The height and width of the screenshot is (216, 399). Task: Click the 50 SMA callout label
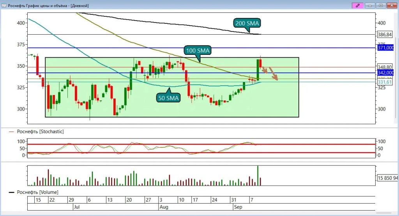[168, 98]
